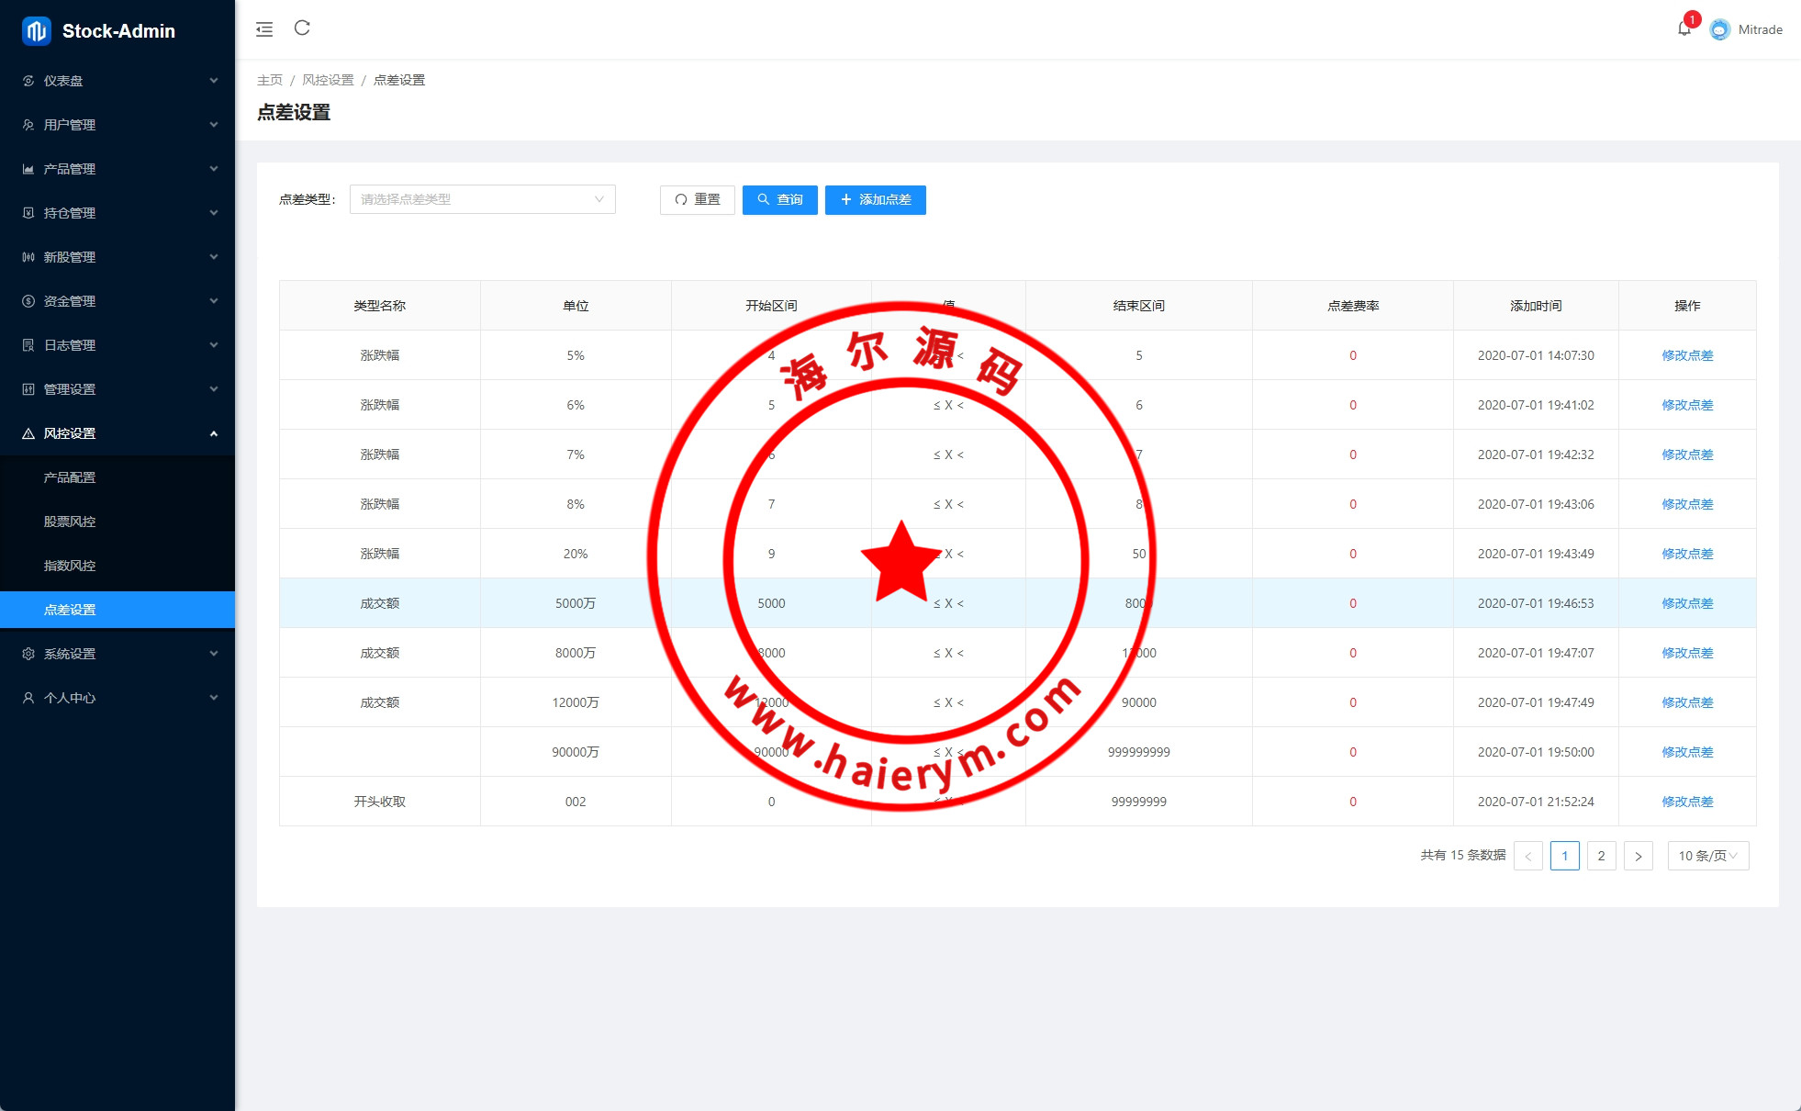
Task: Click the page refresh icon
Action: coord(302,28)
